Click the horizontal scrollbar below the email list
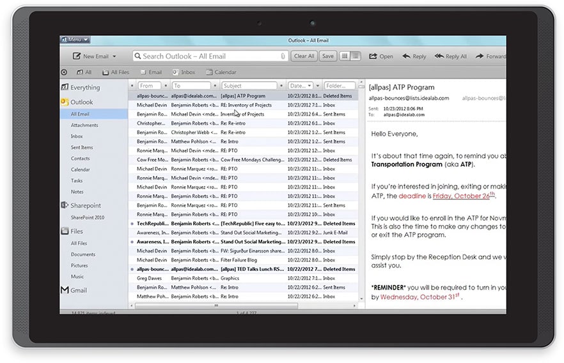This screenshot has width=564, height=363. (x=216, y=305)
